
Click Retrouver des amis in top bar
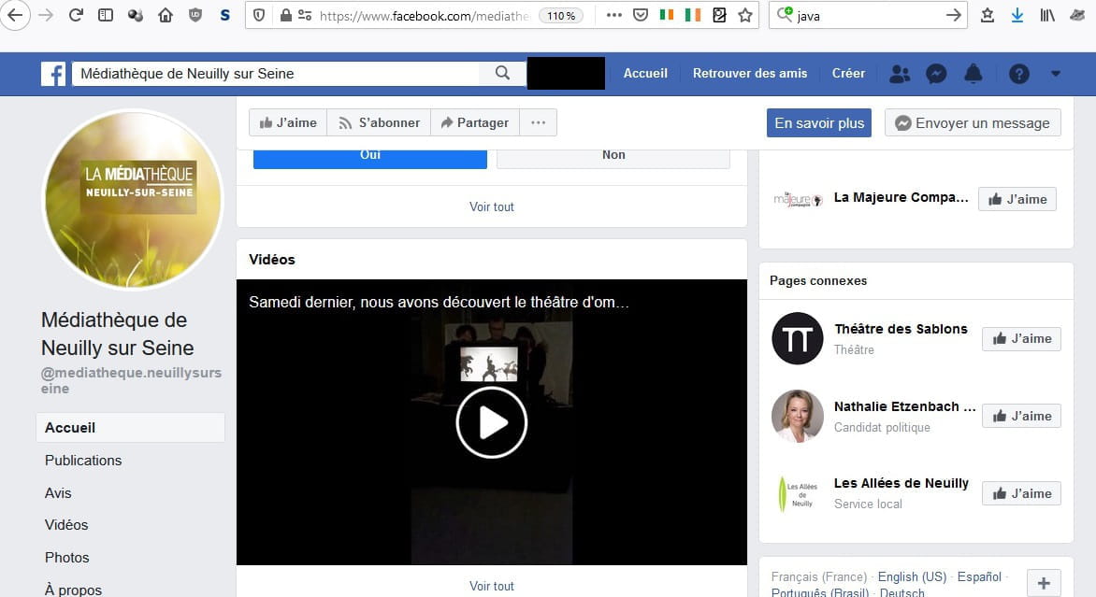coord(750,73)
